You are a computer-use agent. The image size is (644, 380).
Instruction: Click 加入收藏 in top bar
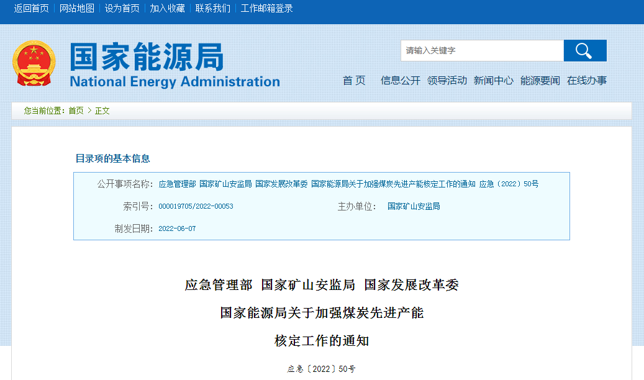click(x=167, y=8)
